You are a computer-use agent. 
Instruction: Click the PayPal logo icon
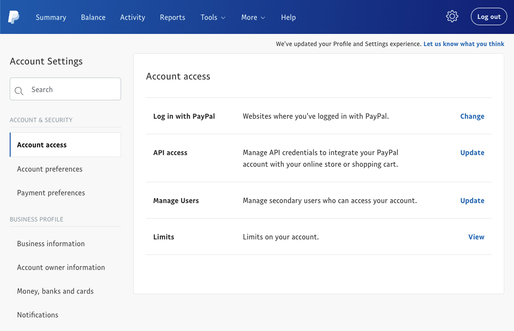tap(14, 17)
